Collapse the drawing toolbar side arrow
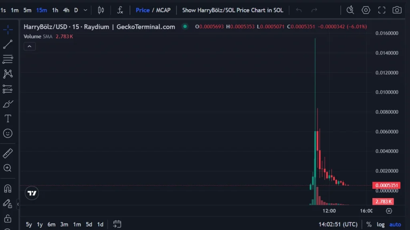This screenshot has height=230, width=410. tap(18, 204)
